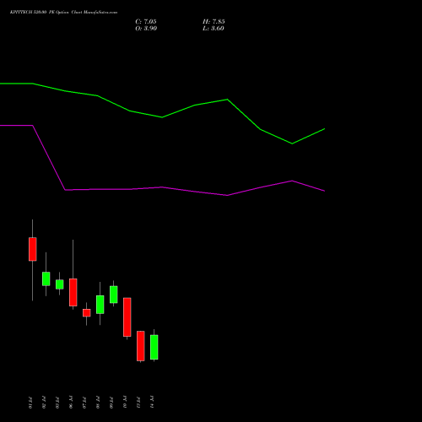
Task: Click the 10 Jul date axis label
Action: 125,403
